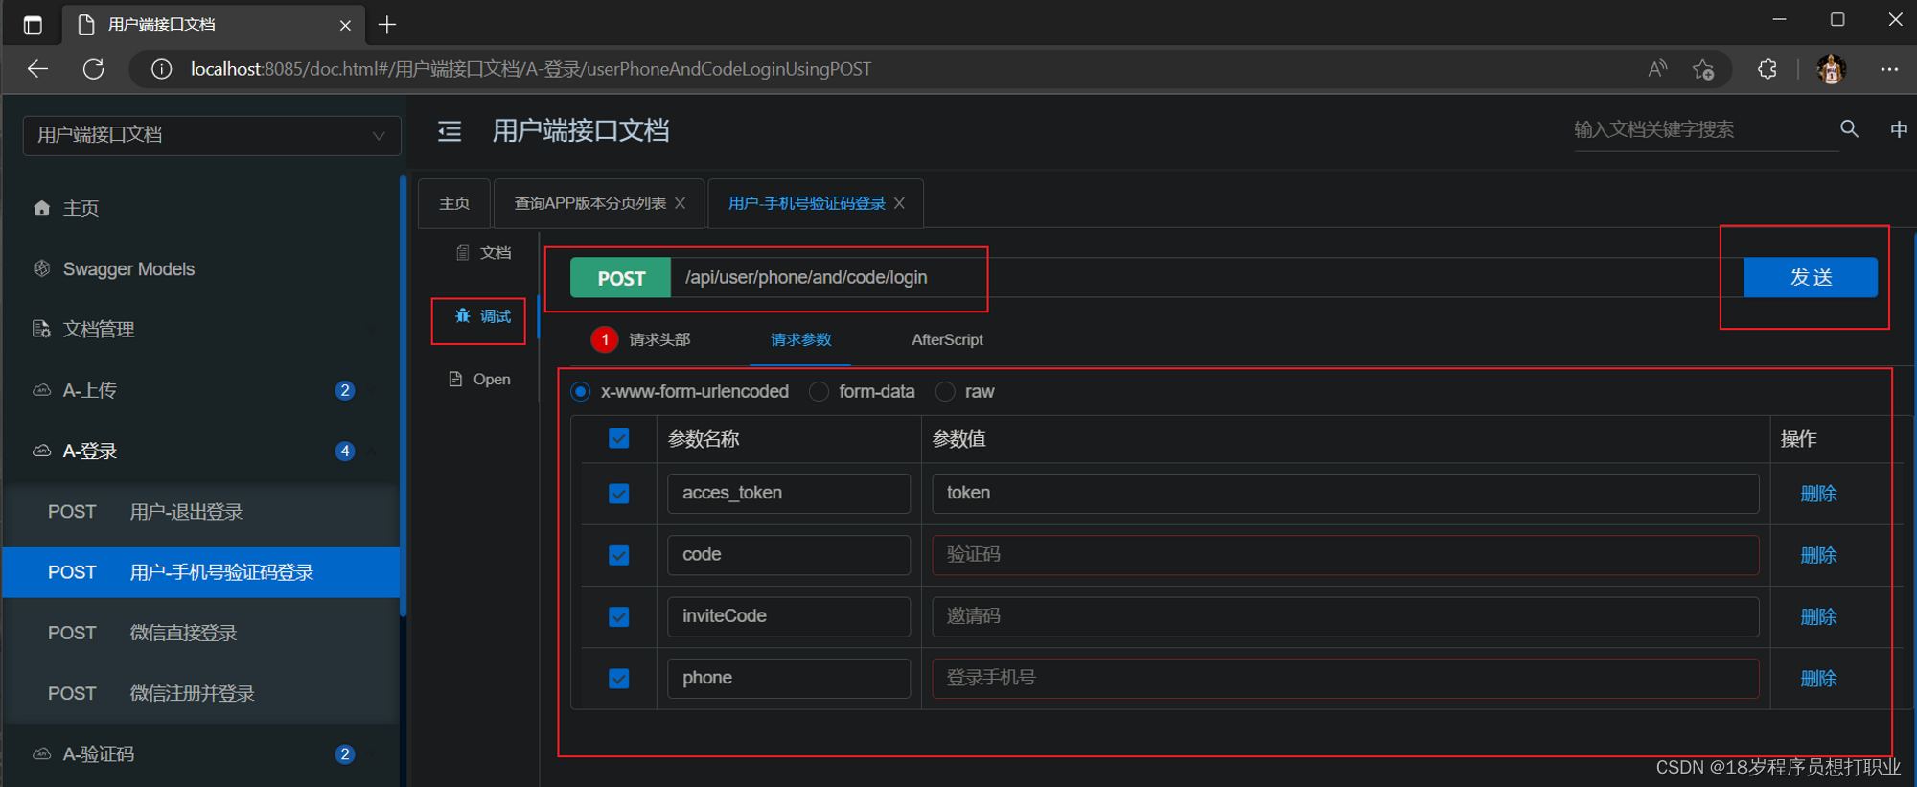Screen dimensions: 1917x787
Task: Open the browser profile avatar
Action: pos(1831,69)
